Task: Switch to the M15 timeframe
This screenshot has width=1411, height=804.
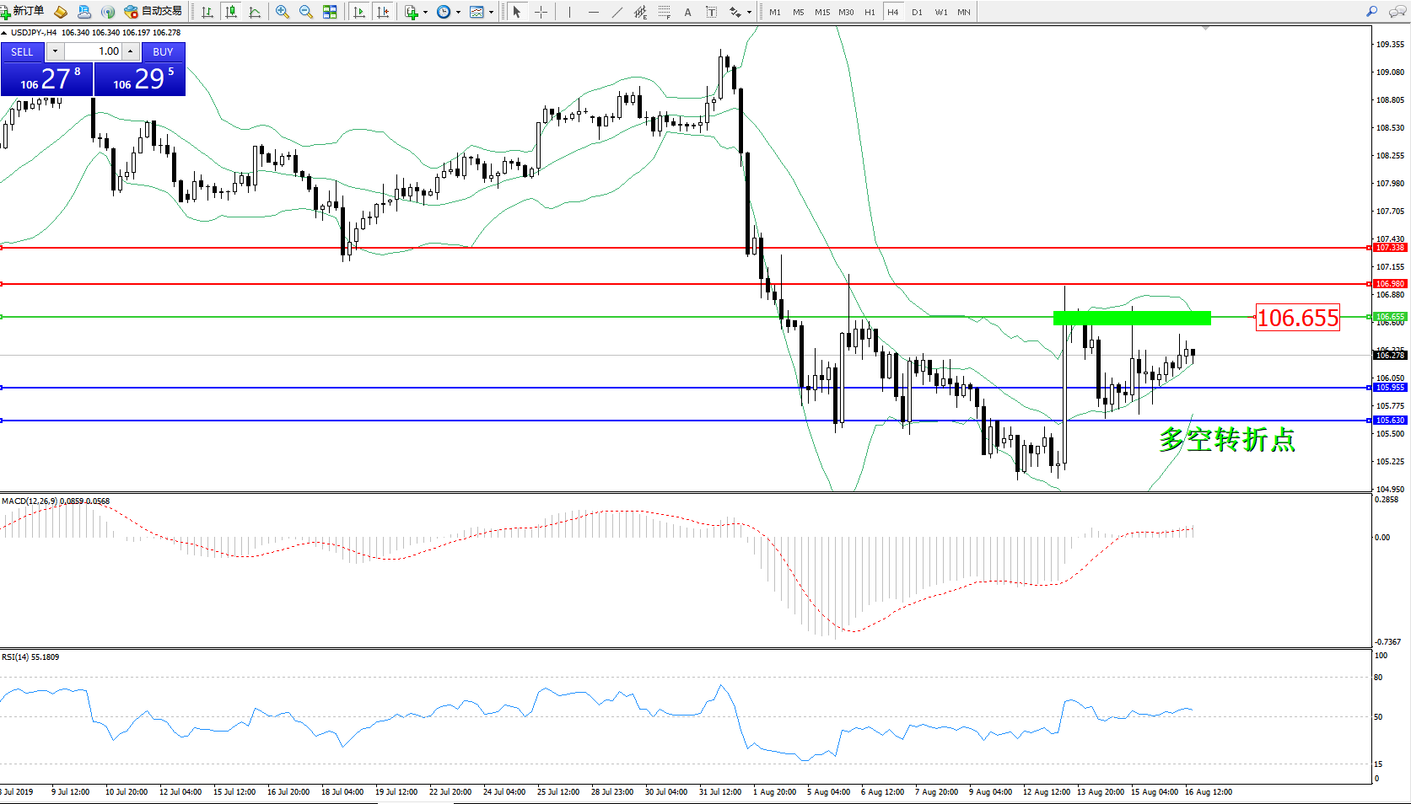Action: [821, 12]
